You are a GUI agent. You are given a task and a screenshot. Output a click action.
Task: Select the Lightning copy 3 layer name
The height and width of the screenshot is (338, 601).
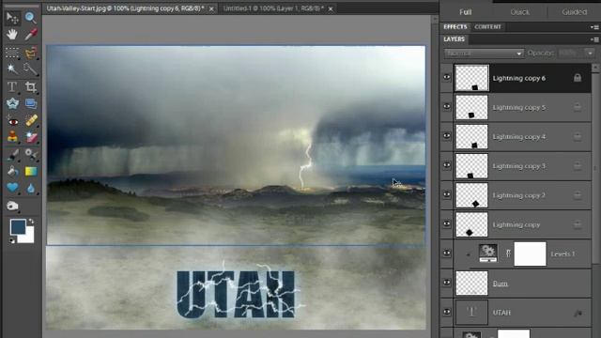[x=519, y=166]
